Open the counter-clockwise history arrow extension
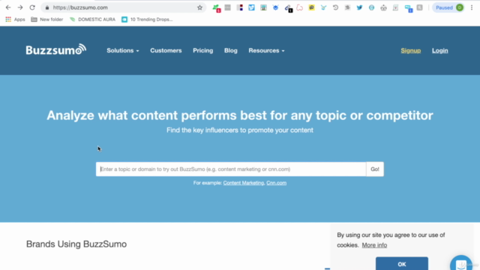This screenshot has width=480, height=270. point(335,7)
